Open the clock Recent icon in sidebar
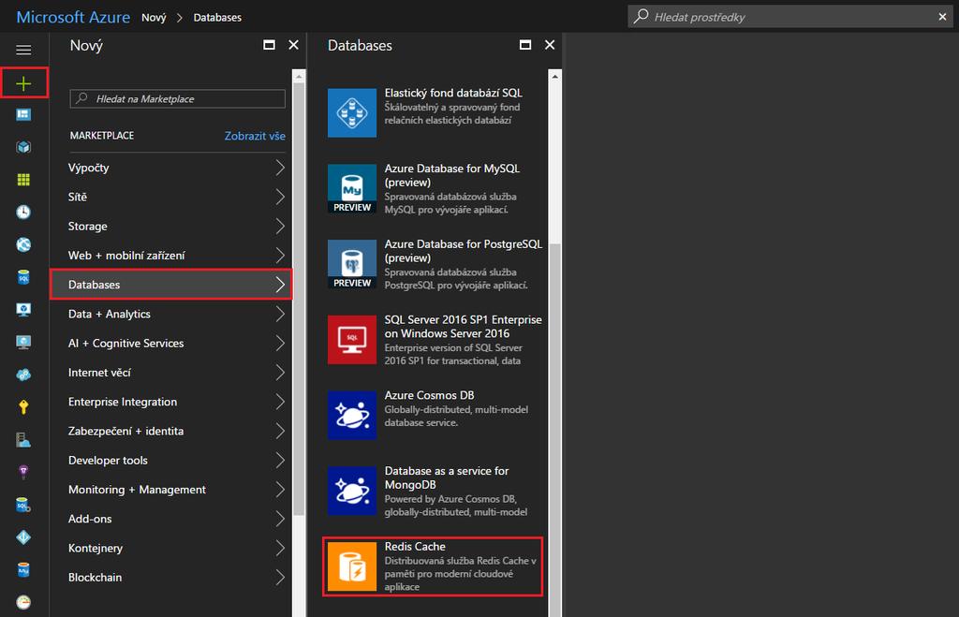Screen dimensions: 959x617 23,212
